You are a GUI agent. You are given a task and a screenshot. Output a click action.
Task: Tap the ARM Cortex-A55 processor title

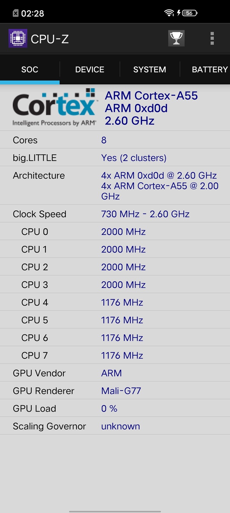tap(151, 96)
